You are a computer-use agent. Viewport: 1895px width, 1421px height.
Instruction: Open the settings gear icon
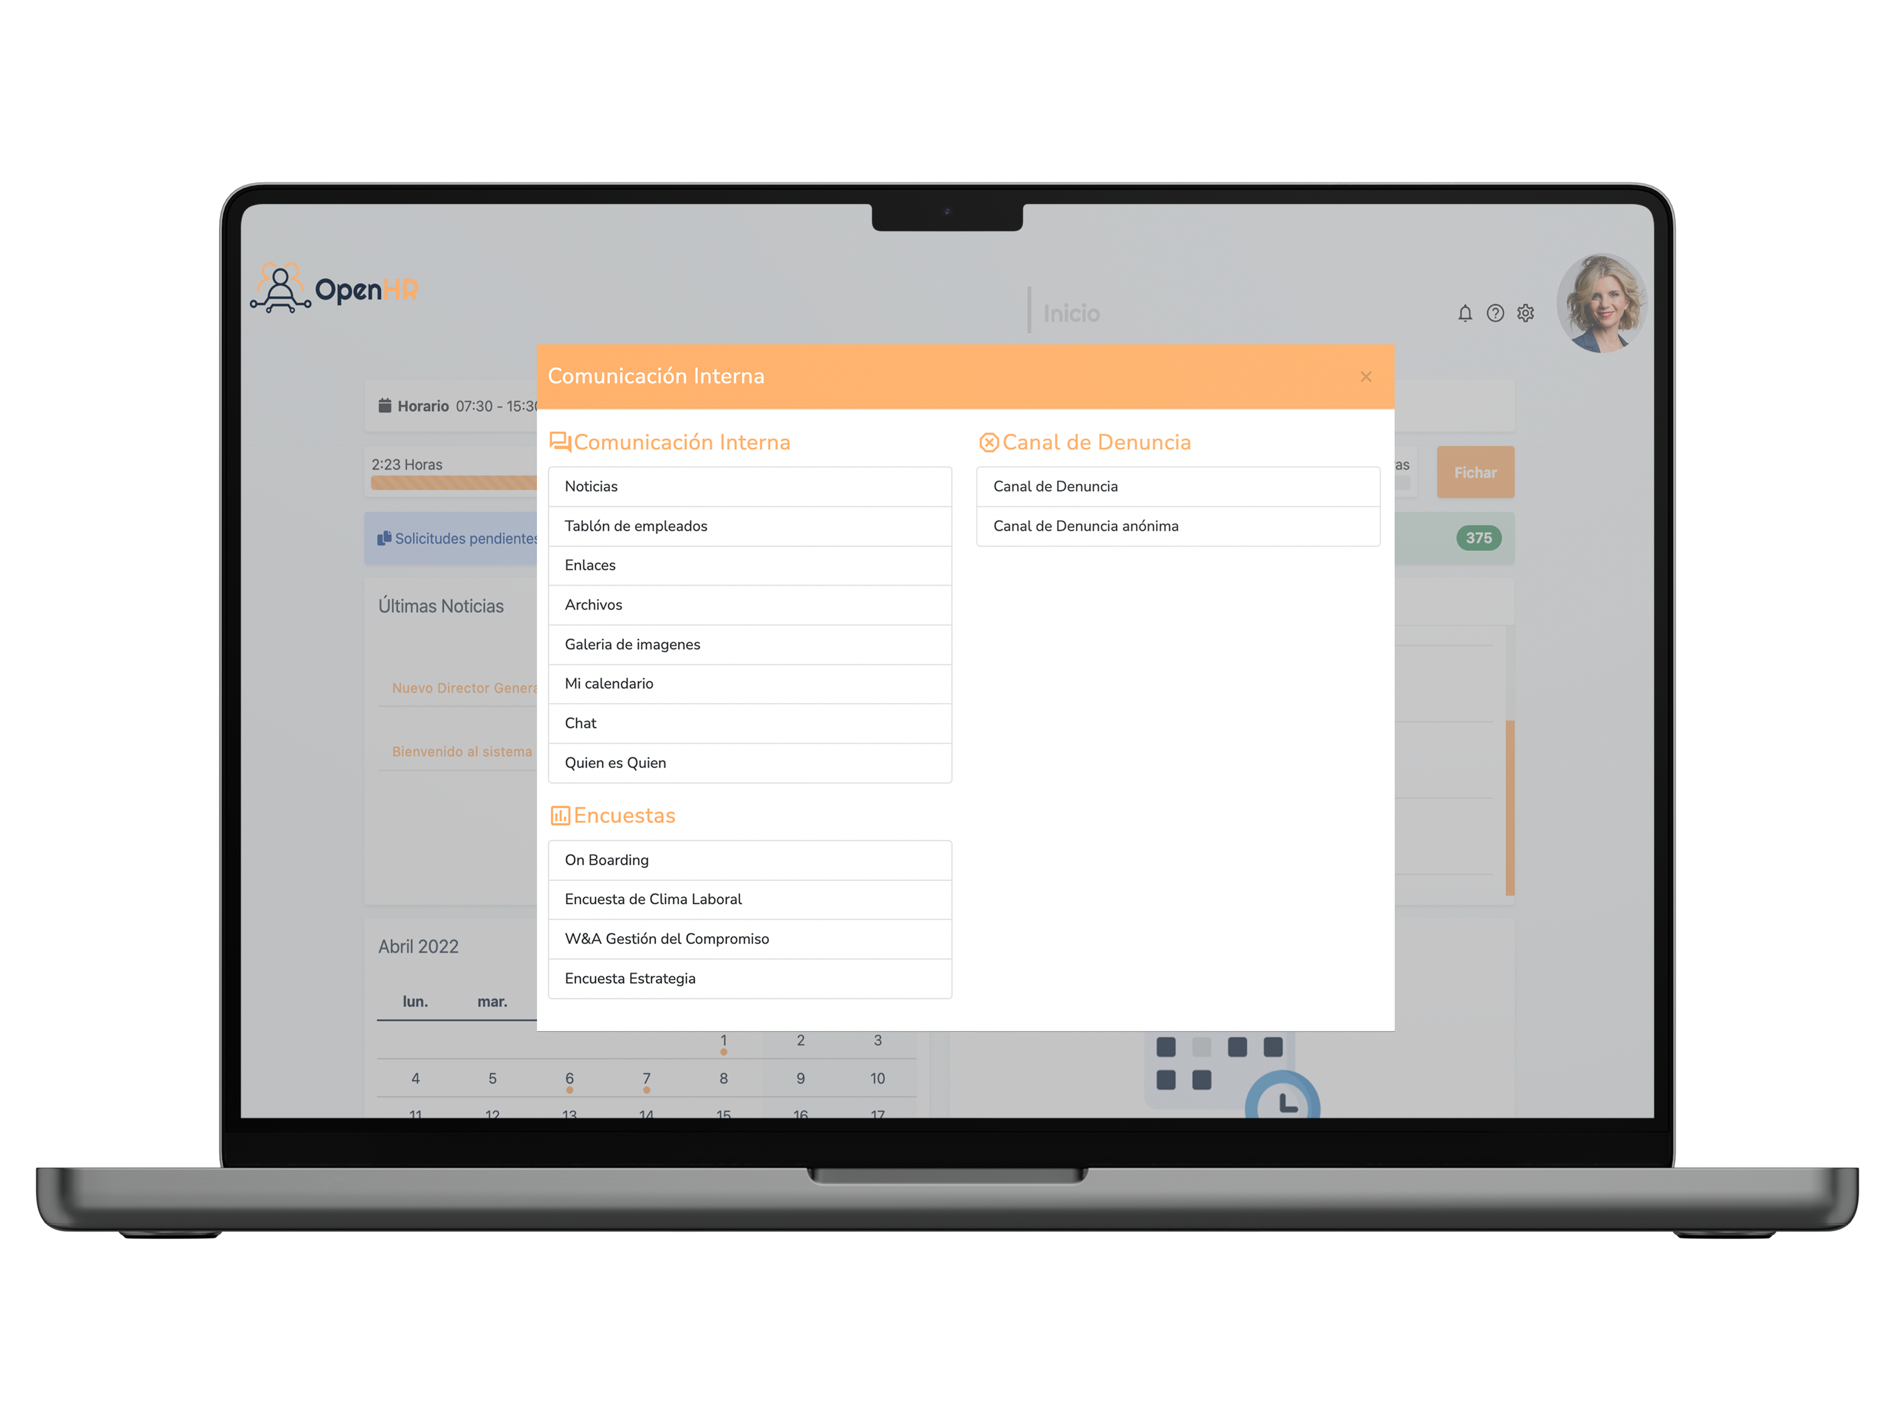point(1525,313)
